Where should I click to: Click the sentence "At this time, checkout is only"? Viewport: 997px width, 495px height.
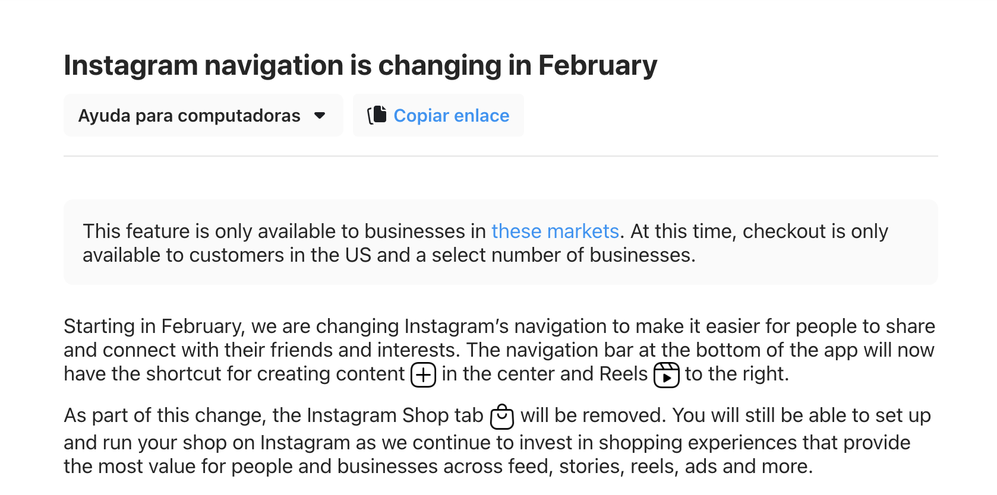pyautogui.click(x=759, y=231)
